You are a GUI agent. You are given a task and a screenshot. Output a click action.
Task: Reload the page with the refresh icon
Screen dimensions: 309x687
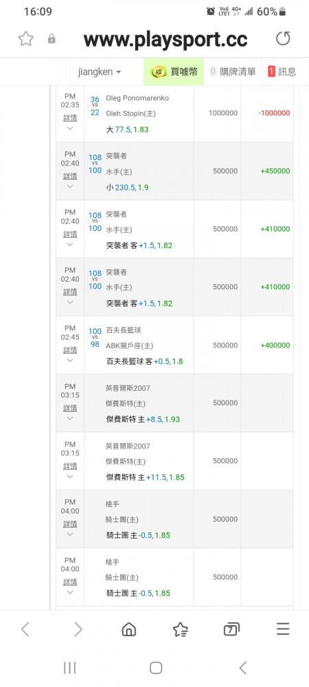coord(283,38)
